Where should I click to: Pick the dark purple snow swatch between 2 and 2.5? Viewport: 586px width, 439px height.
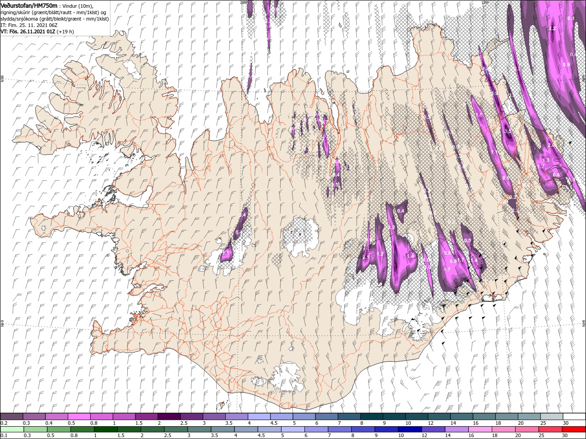(x=169, y=417)
